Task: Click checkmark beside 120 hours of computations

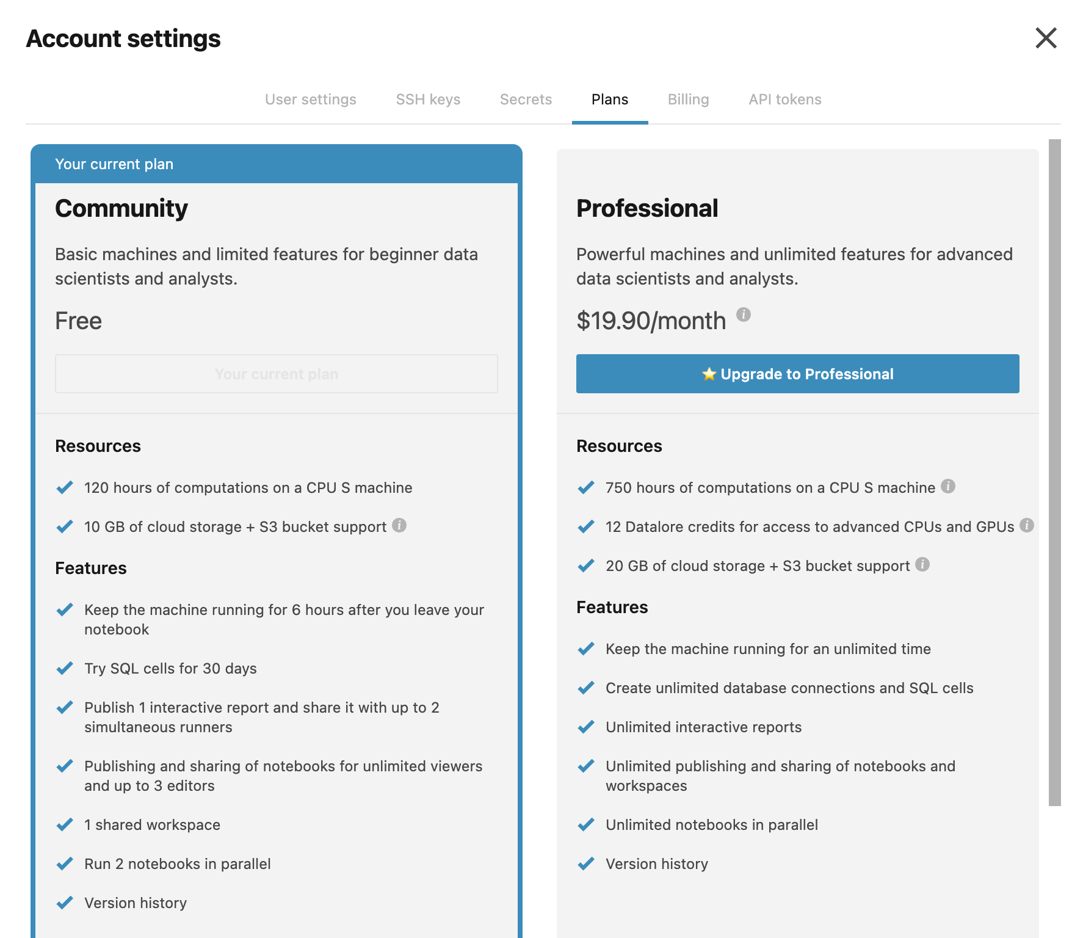Action: click(x=65, y=487)
